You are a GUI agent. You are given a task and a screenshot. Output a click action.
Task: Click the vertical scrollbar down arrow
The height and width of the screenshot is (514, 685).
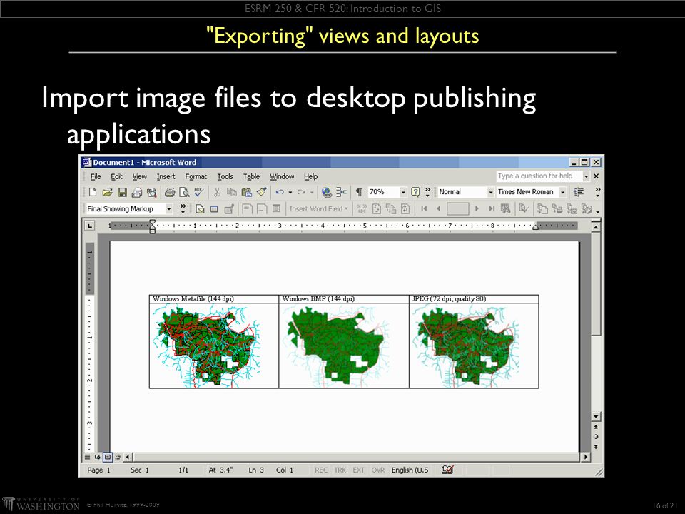click(595, 416)
